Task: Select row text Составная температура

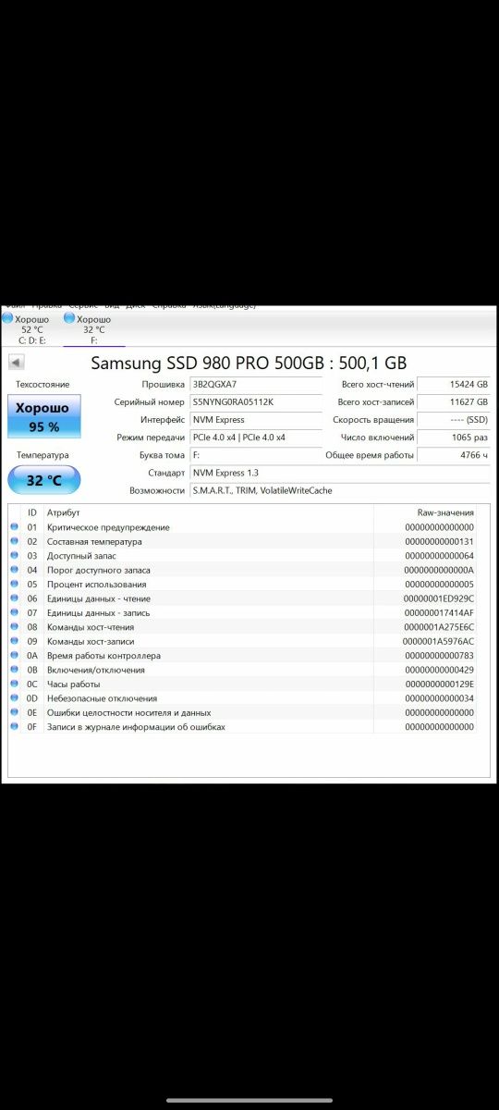Action: click(x=94, y=541)
